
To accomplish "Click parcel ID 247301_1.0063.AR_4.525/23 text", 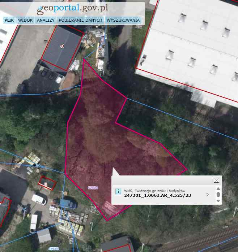I will click(157, 195).
